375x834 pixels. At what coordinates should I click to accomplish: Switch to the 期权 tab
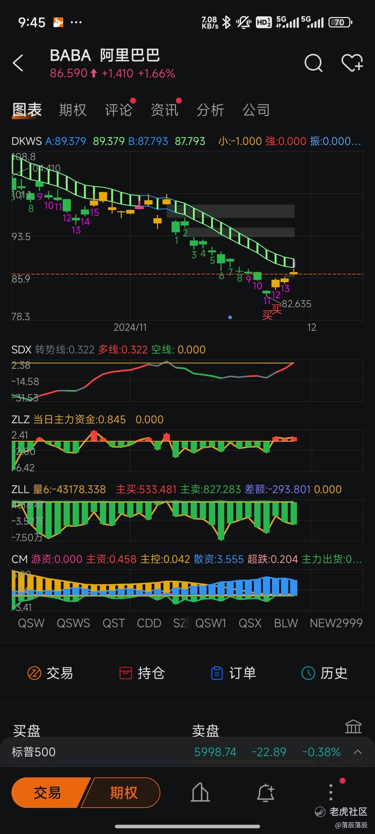point(73,110)
